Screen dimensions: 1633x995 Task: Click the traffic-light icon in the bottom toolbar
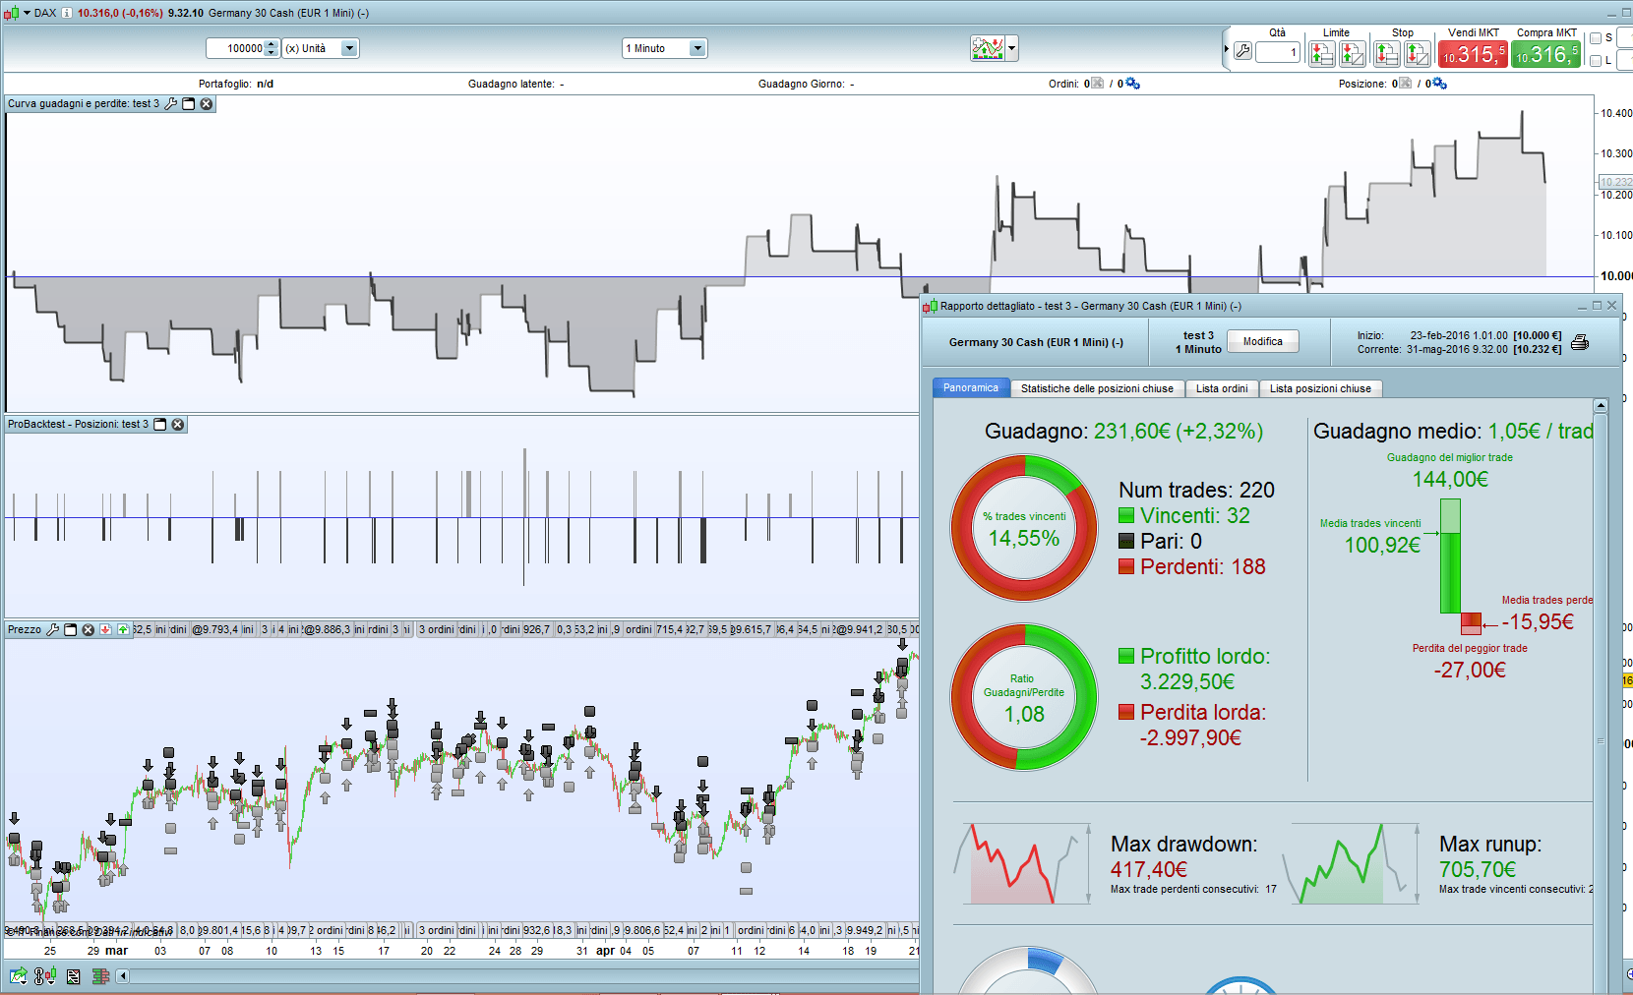coord(45,975)
